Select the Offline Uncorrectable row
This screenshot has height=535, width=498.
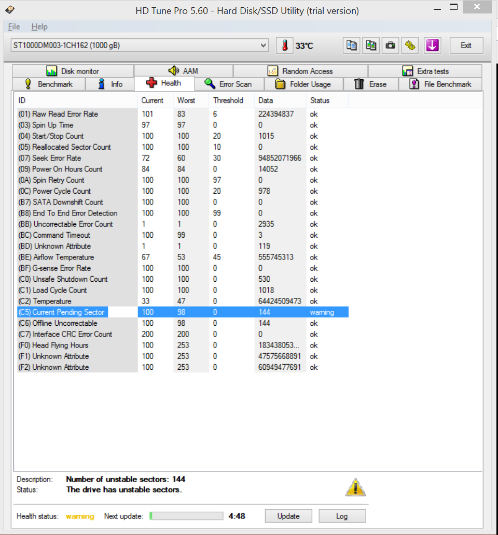click(183, 323)
